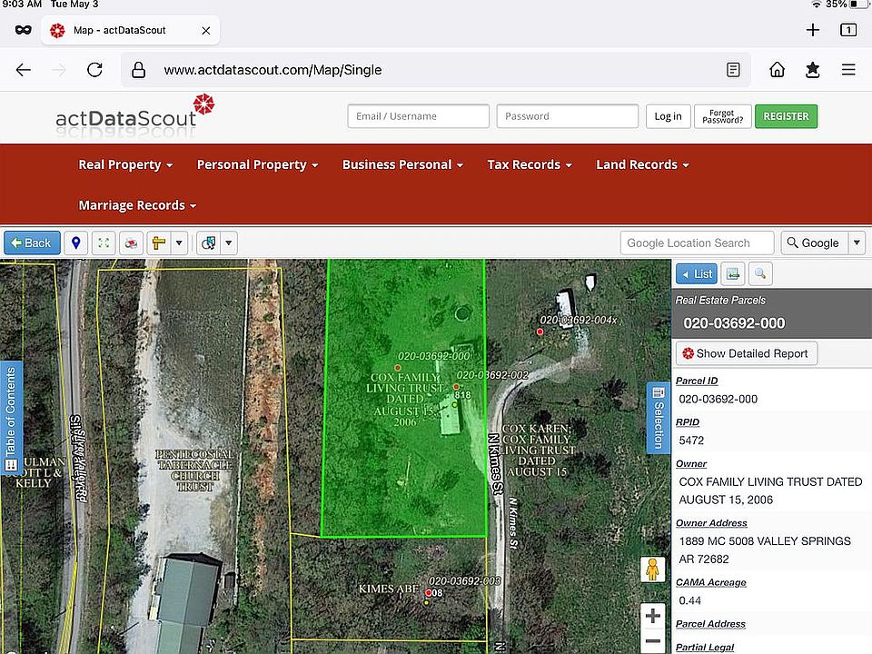Viewport: 872px width, 654px height.
Task: Expand the select tool dropdown arrow
Action: (229, 243)
